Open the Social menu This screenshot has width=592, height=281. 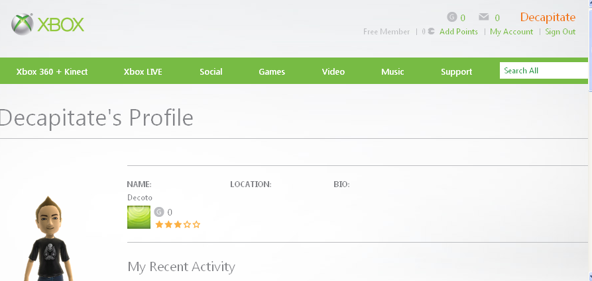pyautogui.click(x=211, y=71)
